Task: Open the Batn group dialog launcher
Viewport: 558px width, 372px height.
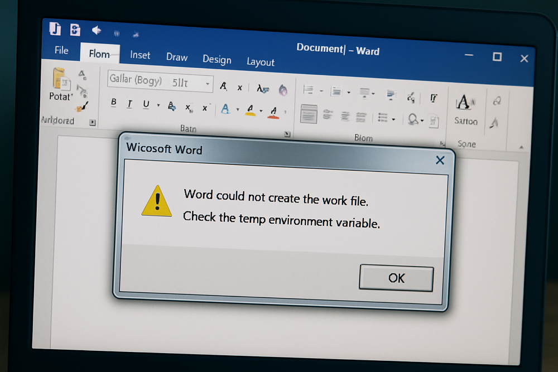Action: (x=287, y=134)
